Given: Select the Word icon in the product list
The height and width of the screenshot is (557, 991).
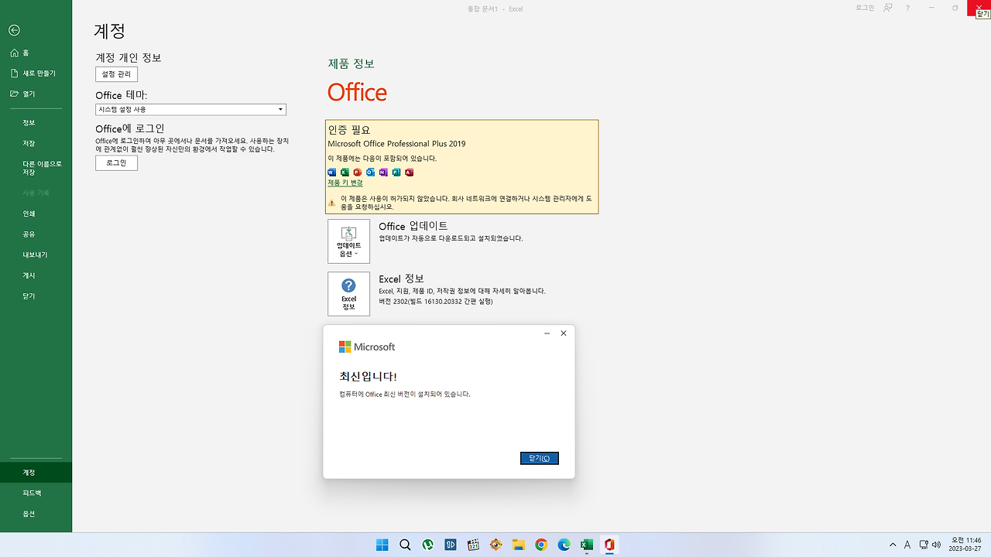Looking at the screenshot, I should coord(331,172).
